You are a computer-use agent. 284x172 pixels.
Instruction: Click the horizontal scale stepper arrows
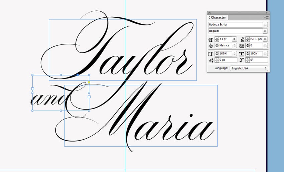248,53
